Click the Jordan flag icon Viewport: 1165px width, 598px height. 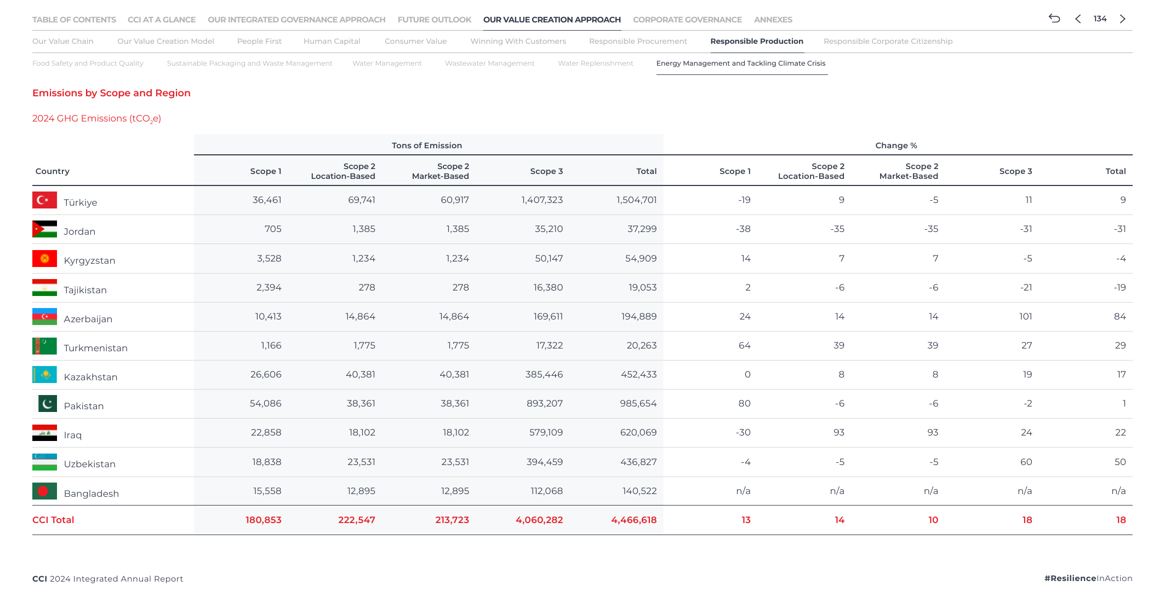(44, 229)
